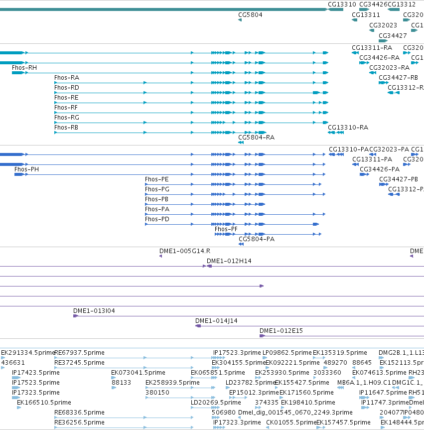Click the CG34427 gene label

pyautogui.click(x=393, y=36)
